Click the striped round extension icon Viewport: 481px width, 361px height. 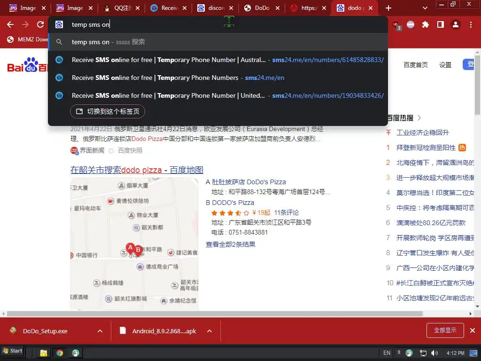click(x=411, y=24)
